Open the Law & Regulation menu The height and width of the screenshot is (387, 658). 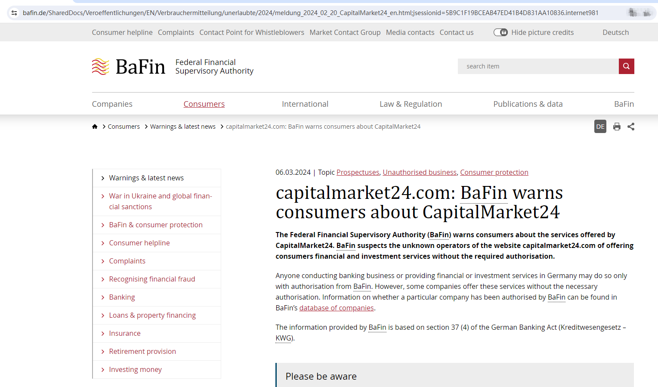(411, 104)
